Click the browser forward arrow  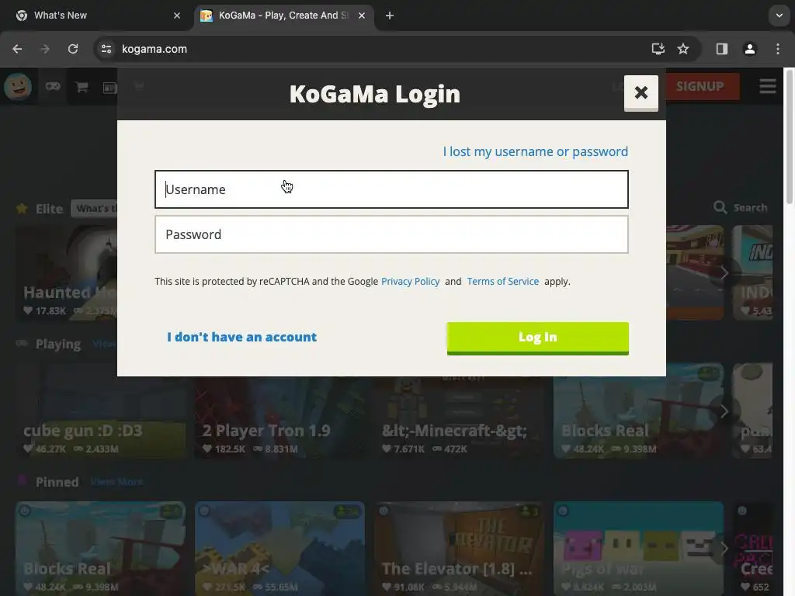45,49
